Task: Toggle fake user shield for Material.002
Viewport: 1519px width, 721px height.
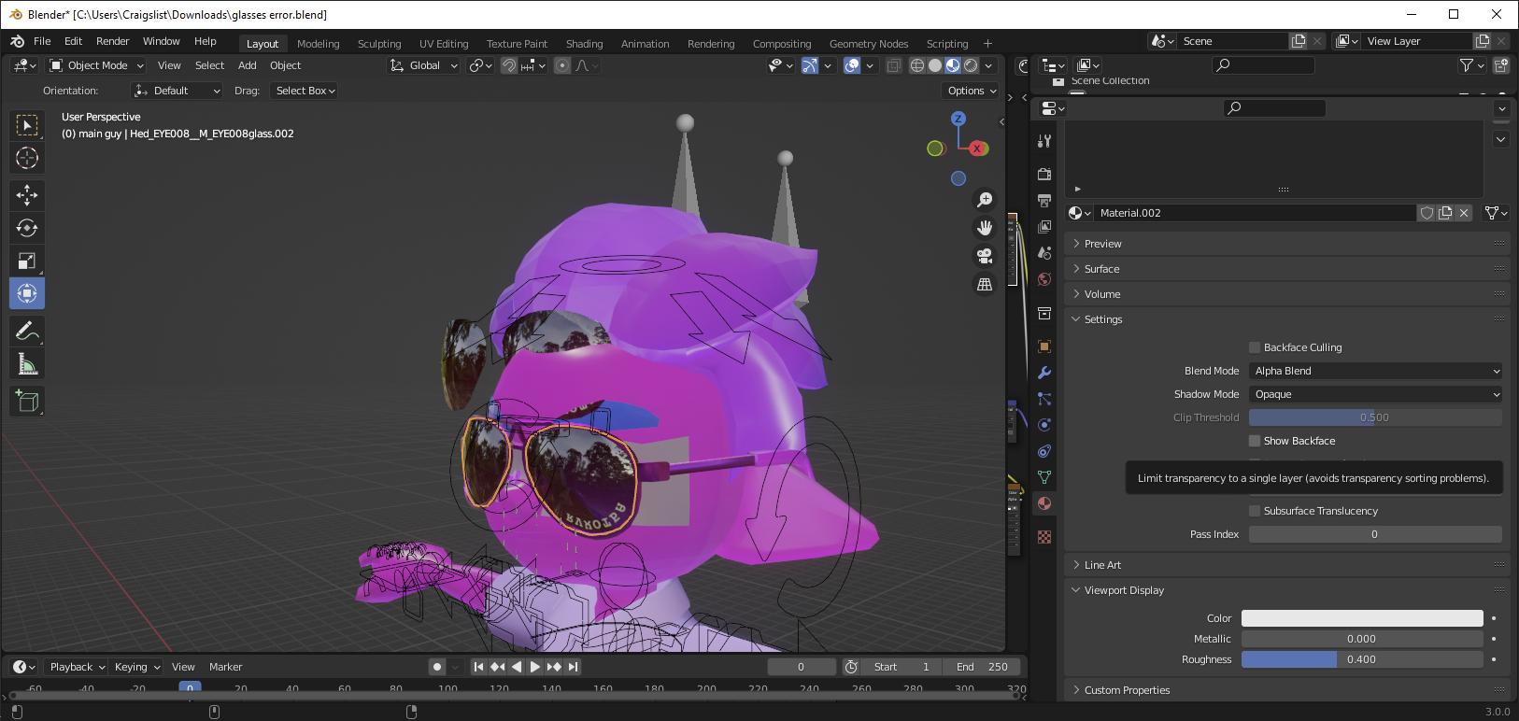Action: (1427, 213)
